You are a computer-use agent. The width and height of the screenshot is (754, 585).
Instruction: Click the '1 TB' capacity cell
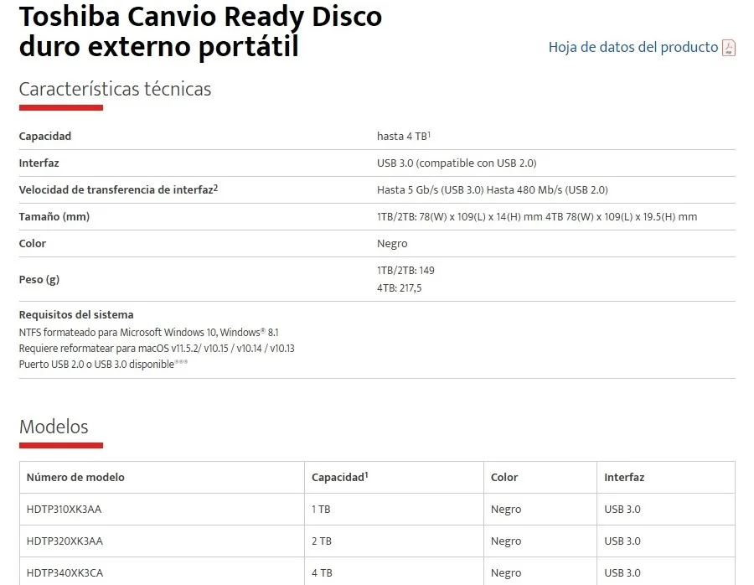[x=321, y=509]
